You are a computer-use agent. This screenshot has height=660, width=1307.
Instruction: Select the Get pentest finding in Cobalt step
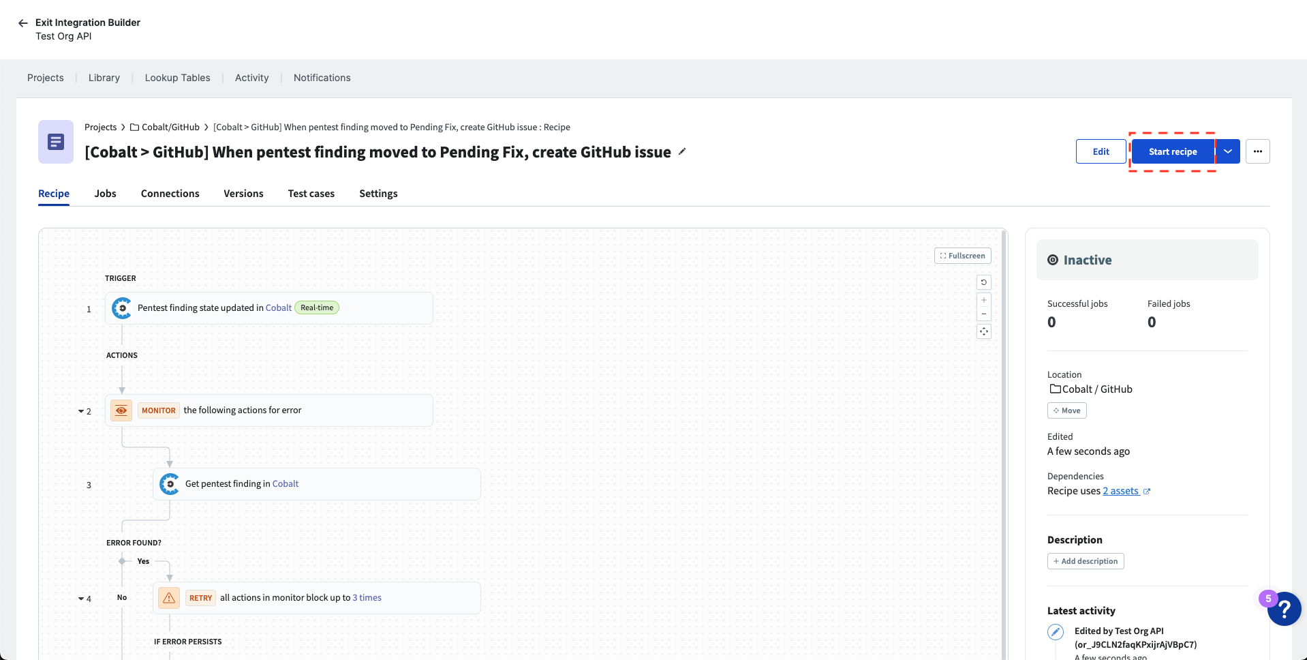pos(317,484)
